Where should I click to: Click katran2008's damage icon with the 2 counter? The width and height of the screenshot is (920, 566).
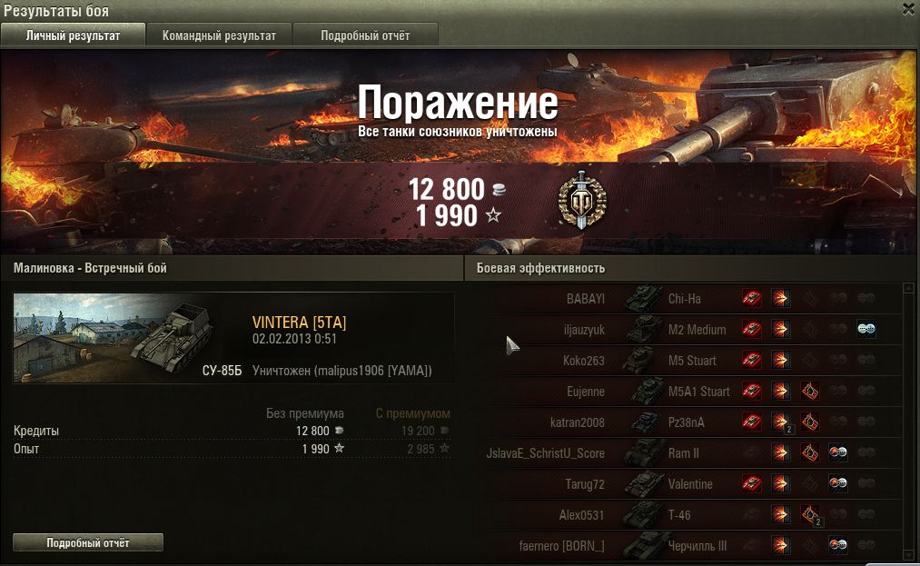click(x=782, y=422)
